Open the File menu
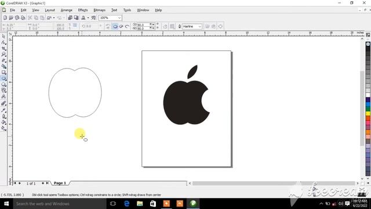Image resolution: width=371 pixels, height=209 pixels. (x=12, y=10)
